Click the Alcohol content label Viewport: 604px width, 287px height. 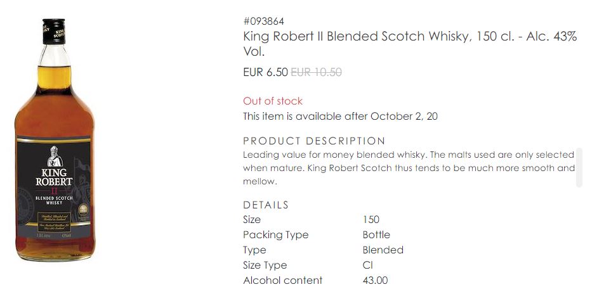[x=282, y=280]
